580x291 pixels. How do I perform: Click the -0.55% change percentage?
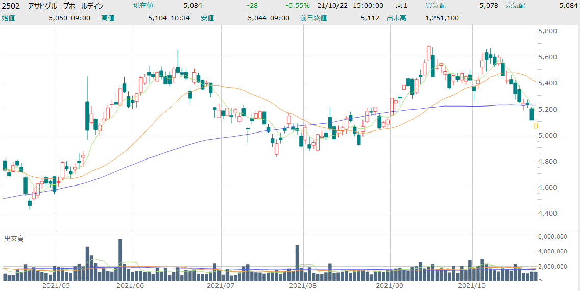(x=299, y=6)
